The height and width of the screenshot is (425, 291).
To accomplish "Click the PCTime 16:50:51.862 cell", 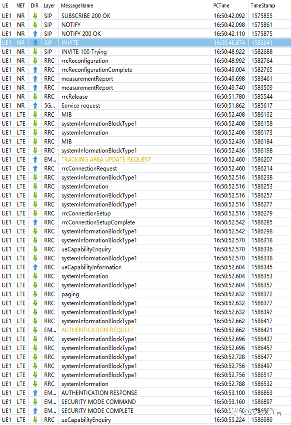I will [x=229, y=106].
